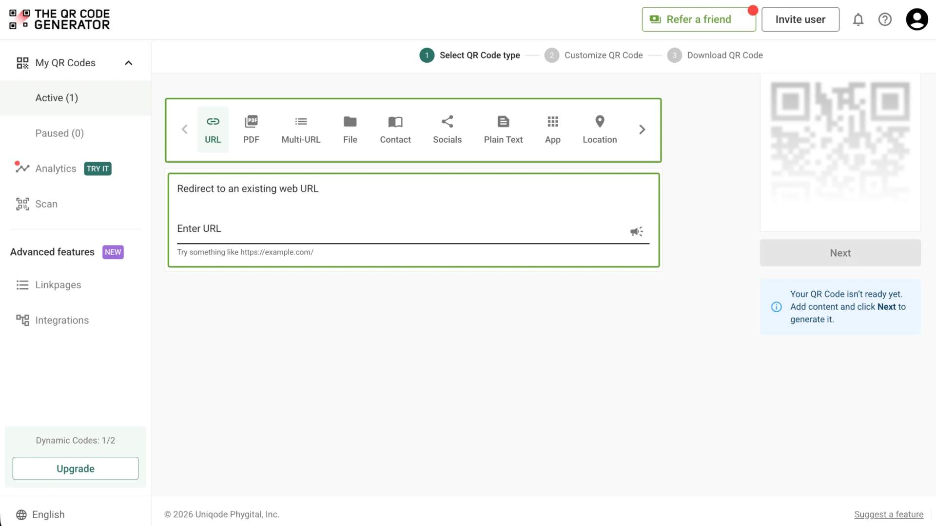936x526 pixels.
Task: Open the Suggest a feature link
Action: pos(889,514)
